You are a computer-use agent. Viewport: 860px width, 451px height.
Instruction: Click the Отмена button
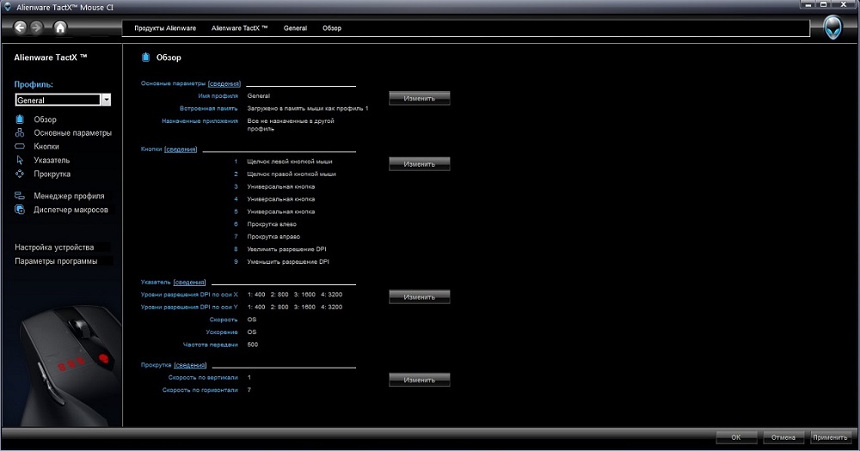[x=783, y=437]
